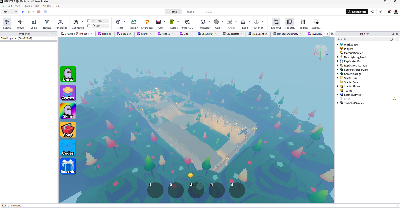Viewport: 400px width, 214px height.
Task: Open the share icon next to Collaborate
Action: click(x=372, y=12)
